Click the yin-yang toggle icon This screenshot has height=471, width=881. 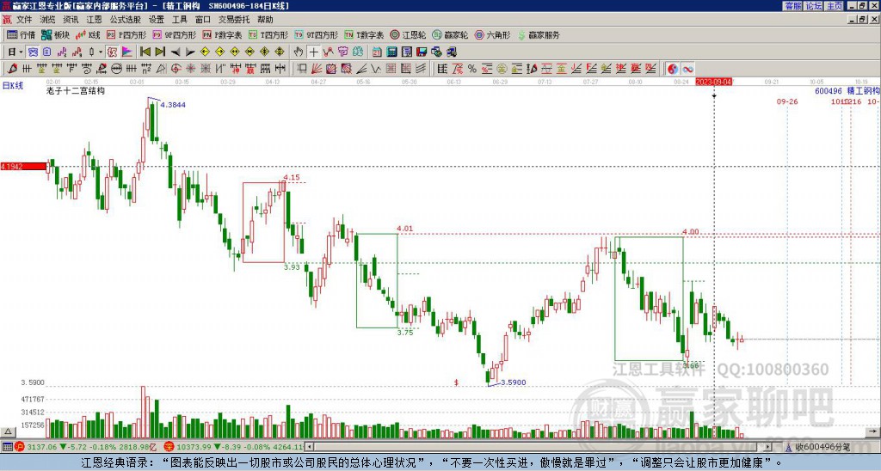[x=673, y=69]
